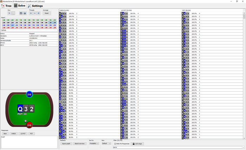246x150 pixels.
Task: Click the vertical scrollbar thumb
Action: tap(244, 17)
